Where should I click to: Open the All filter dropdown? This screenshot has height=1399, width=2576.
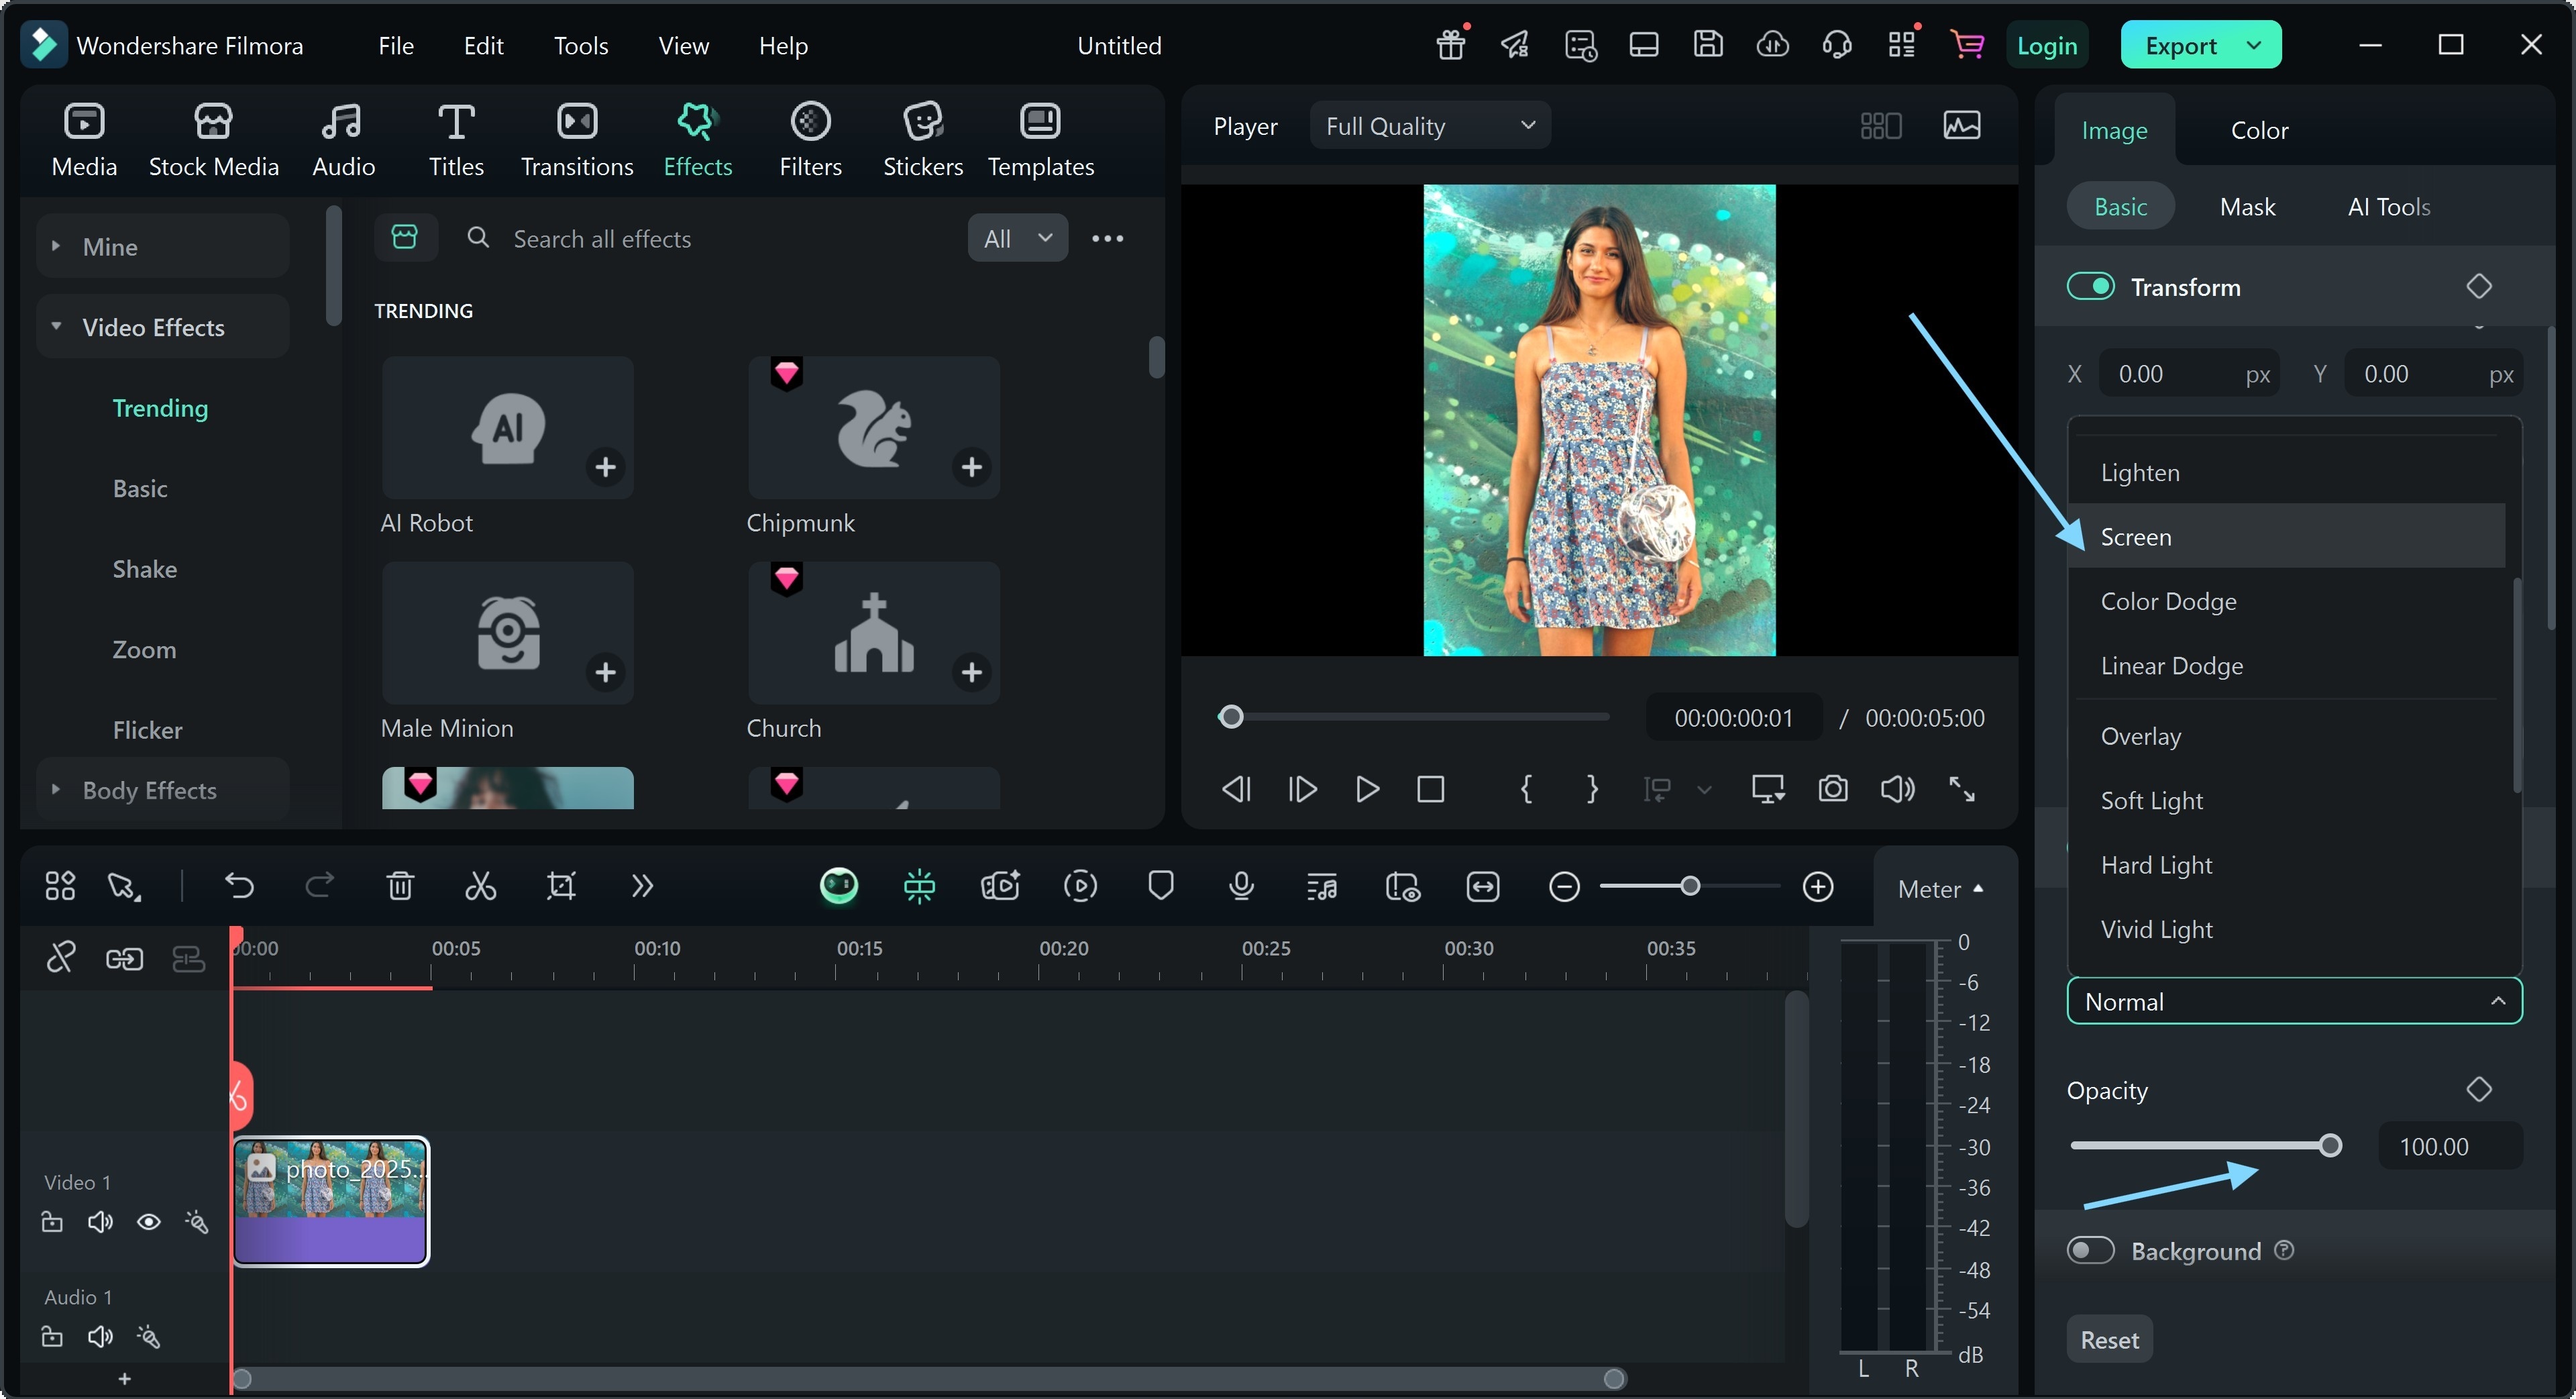[1017, 238]
